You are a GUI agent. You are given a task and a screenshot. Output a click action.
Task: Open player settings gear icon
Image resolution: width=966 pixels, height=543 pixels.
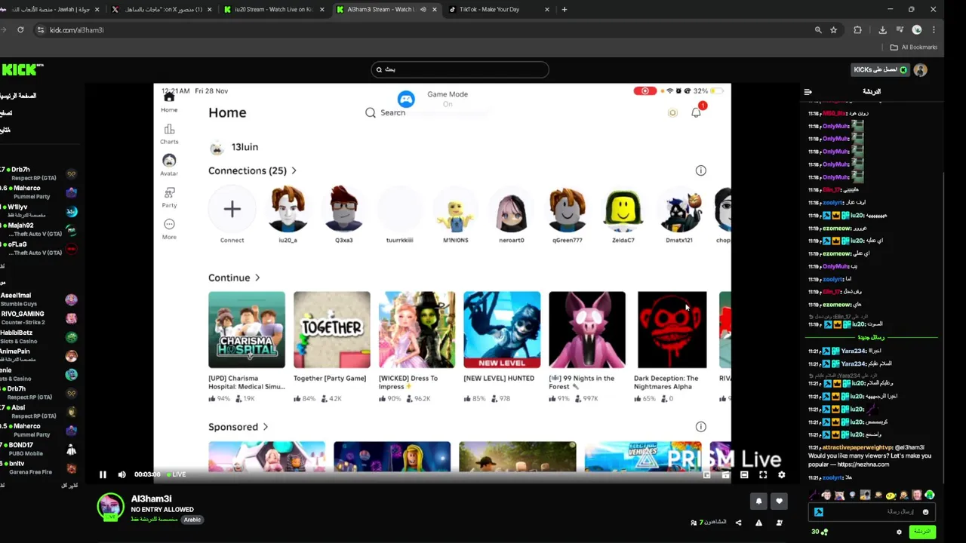pyautogui.click(x=781, y=475)
